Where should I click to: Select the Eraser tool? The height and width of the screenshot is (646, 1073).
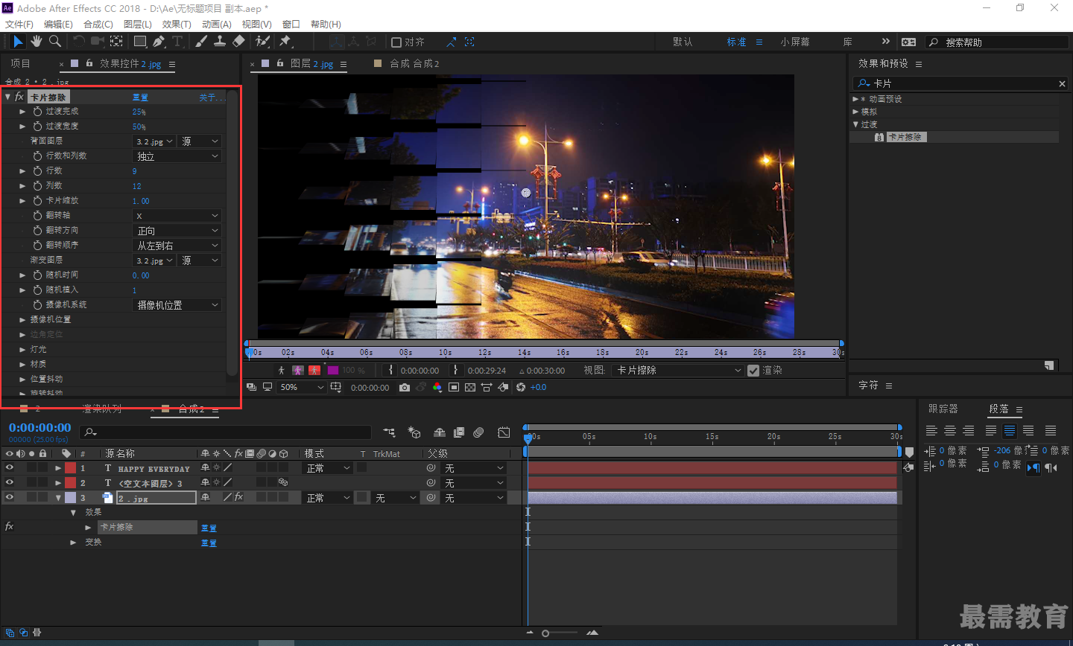(x=238, y=42)
